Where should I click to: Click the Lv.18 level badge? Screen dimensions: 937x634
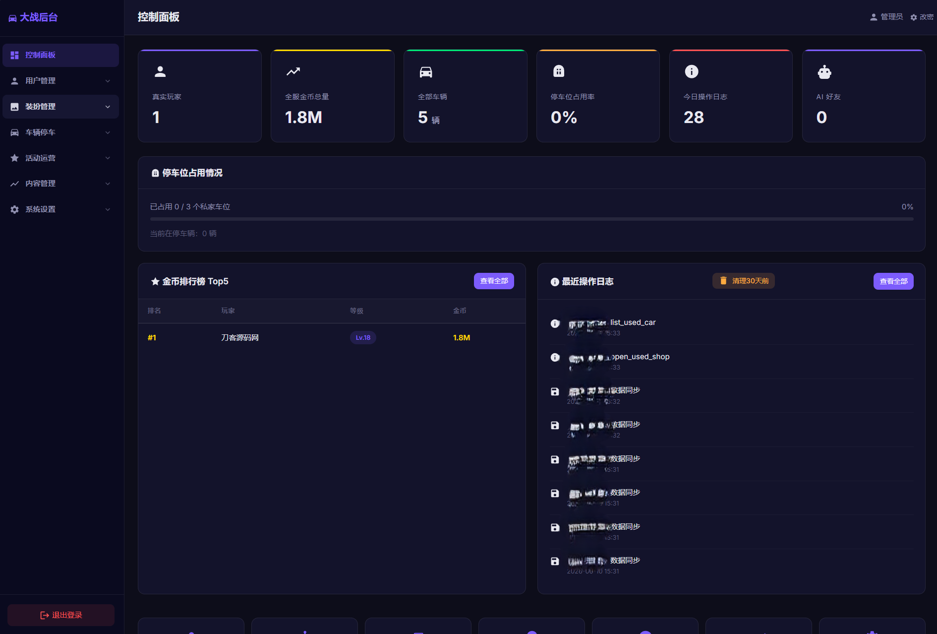tap(363, 338)
